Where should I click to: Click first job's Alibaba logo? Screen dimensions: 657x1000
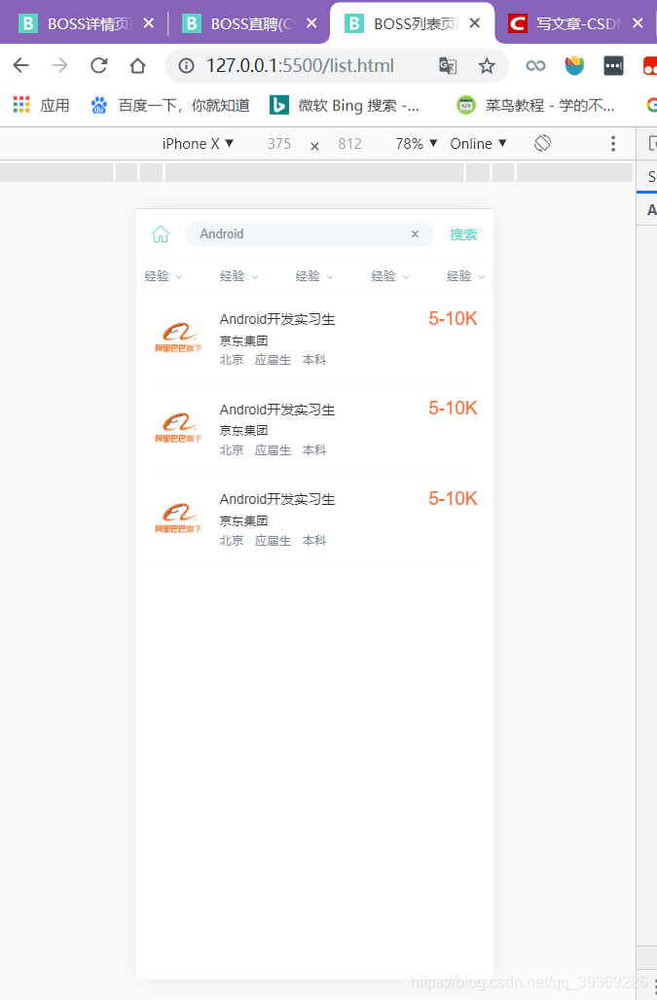click(178, 338)
